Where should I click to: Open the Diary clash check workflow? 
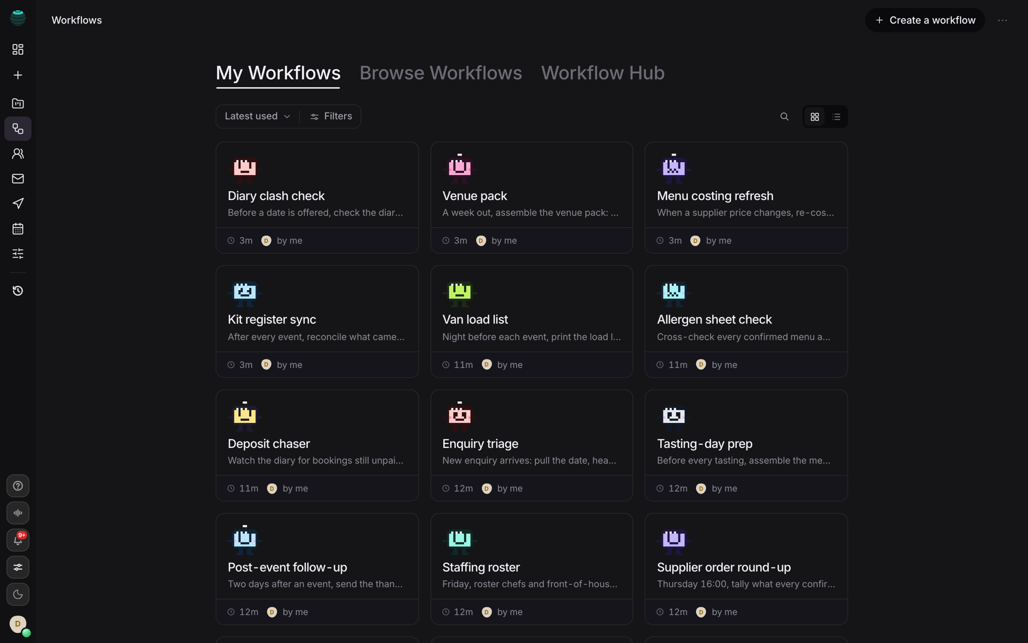click(x=317, y=198)
